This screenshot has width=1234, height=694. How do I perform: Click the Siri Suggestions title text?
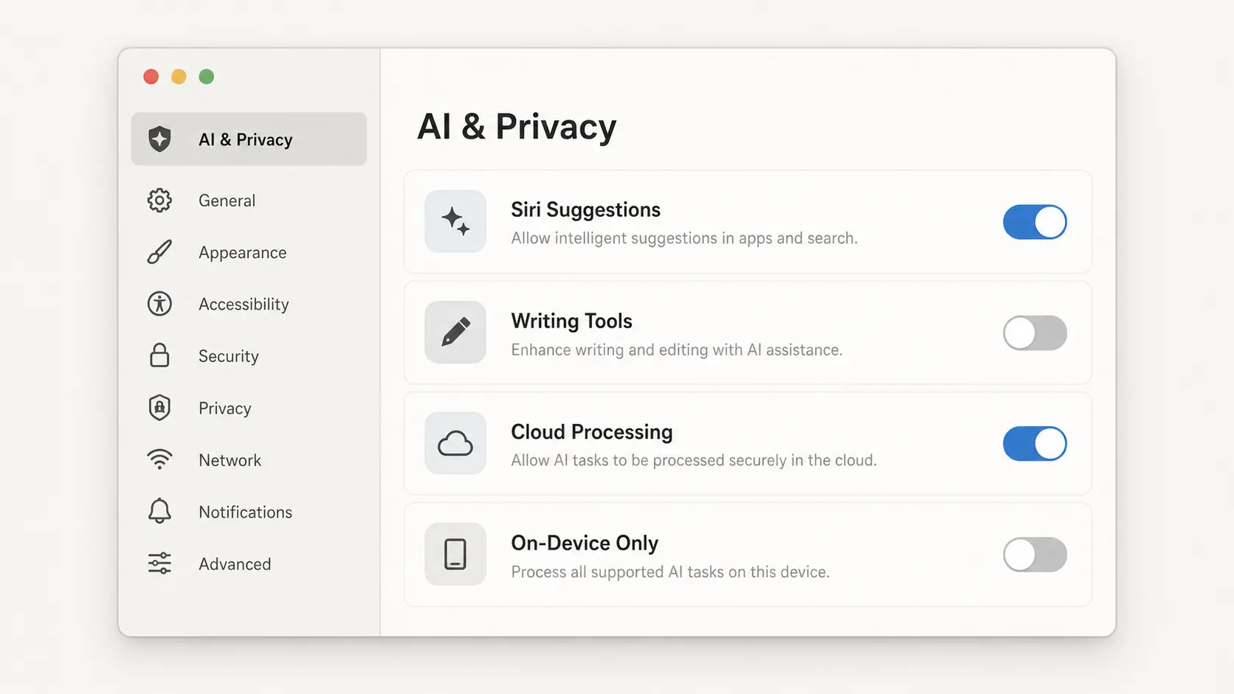pyautogui.click(x=585, y=210)
